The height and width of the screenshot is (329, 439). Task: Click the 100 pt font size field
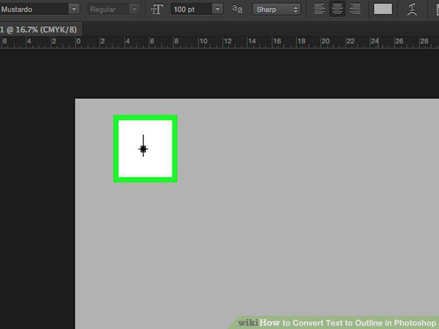tap(192, 9)
